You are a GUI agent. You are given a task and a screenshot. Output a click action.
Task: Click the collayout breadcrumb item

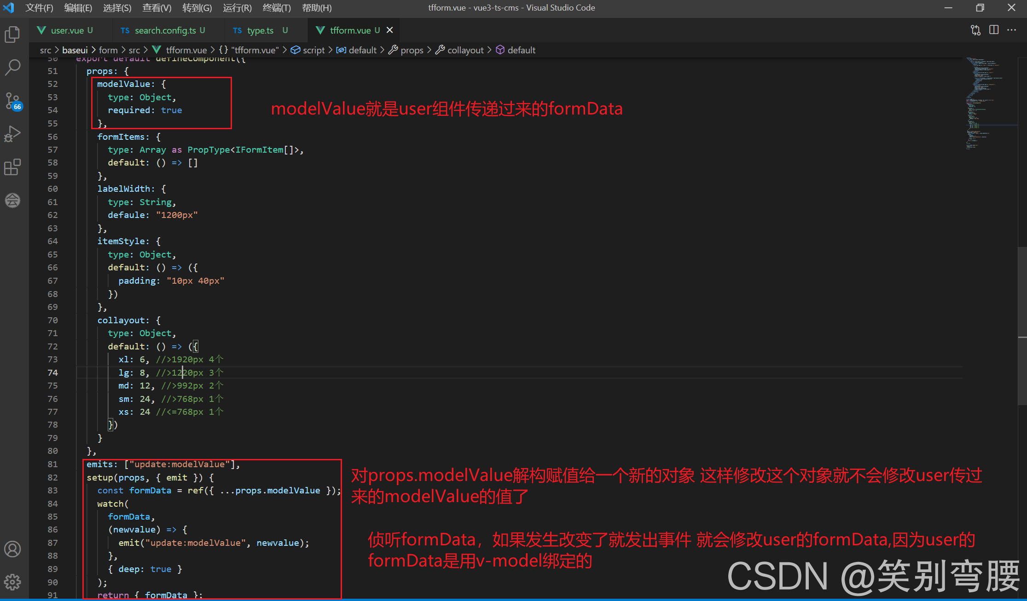point(465,50)
